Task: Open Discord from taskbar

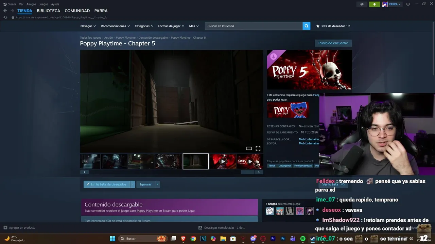Action: (x=253, y=239)
